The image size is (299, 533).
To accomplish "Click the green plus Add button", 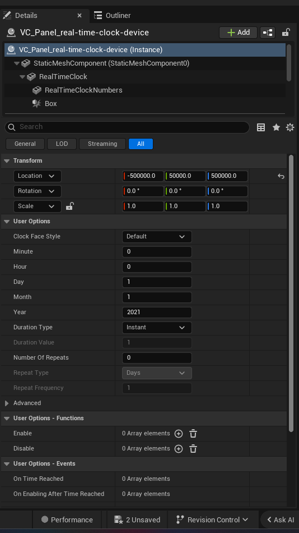I will pos(239,33).
